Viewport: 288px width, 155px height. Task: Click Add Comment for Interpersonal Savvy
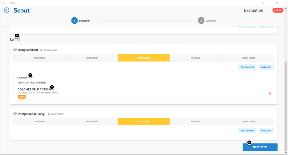point(247,131)
